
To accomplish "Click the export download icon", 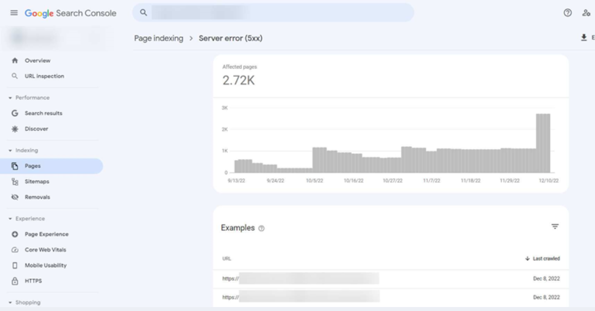I will point(584,38).
